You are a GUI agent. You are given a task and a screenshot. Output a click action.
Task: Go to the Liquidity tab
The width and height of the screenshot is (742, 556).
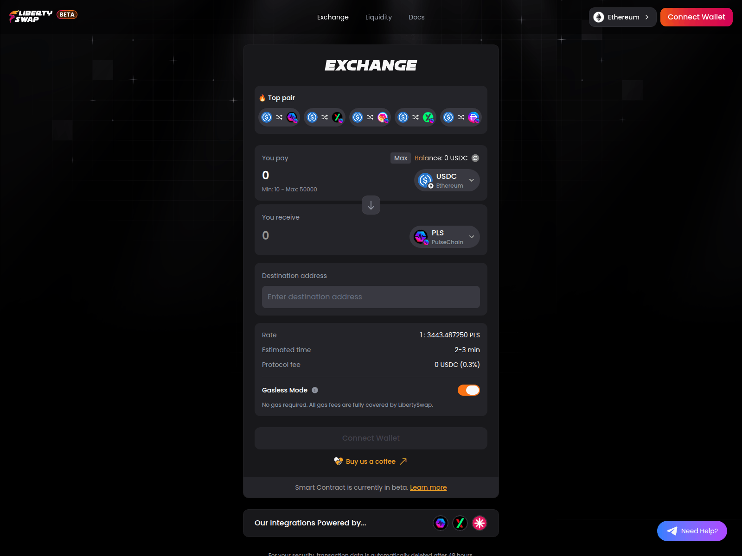click(x=378, y=17)
